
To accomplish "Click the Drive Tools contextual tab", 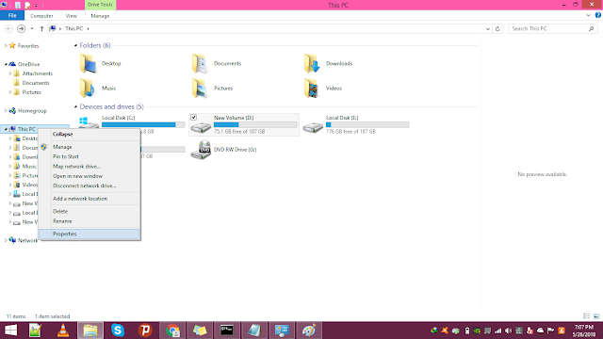I will (x=100, y=5).
